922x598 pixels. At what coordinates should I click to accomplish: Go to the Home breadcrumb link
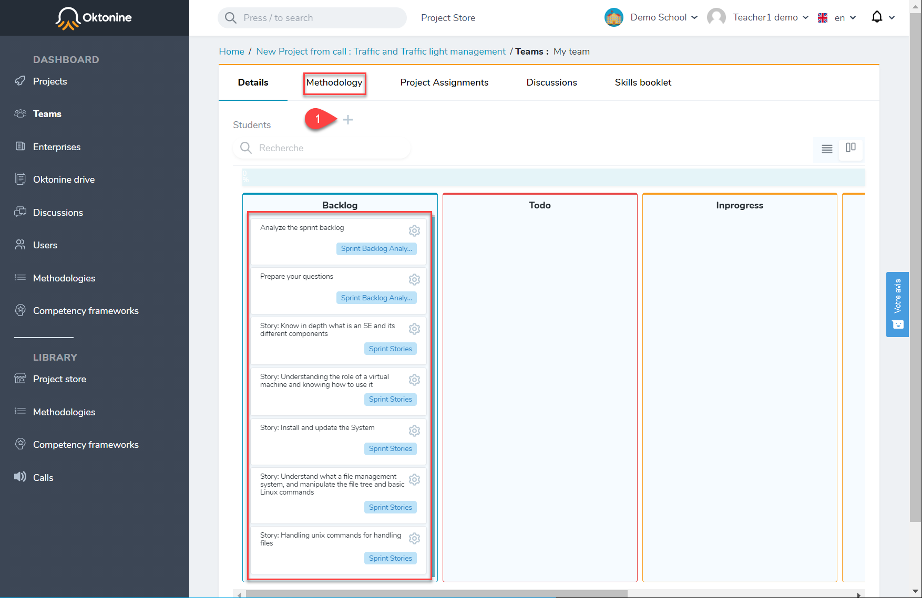click(231, 51)
